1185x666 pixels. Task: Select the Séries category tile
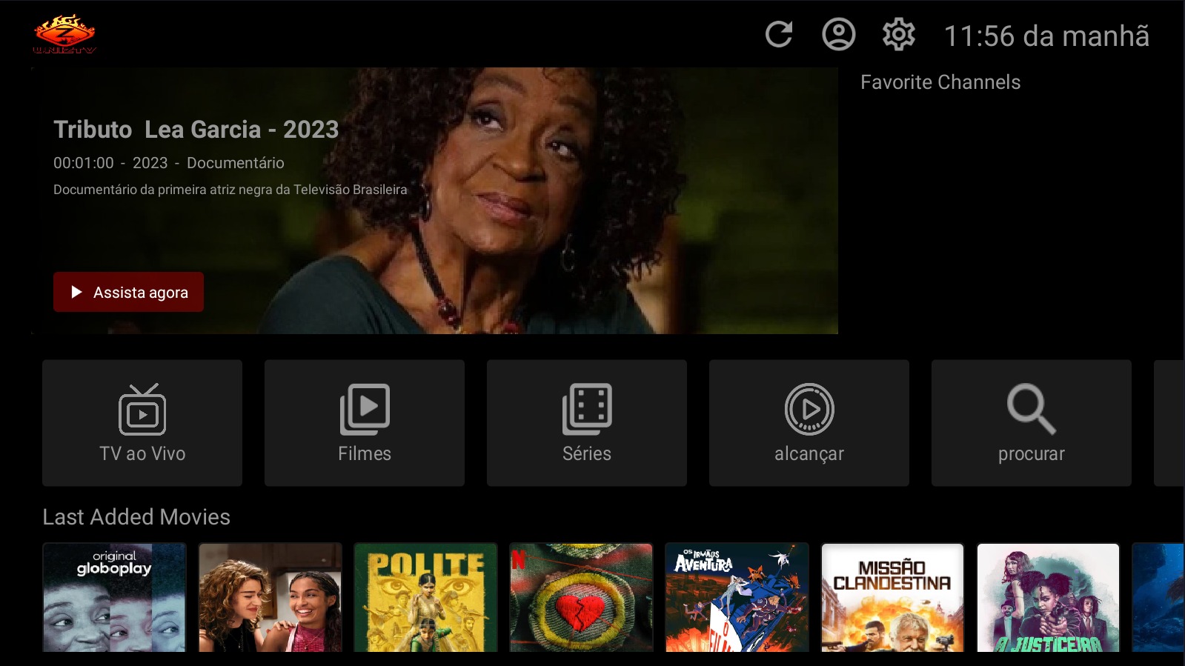coord(587,423)
